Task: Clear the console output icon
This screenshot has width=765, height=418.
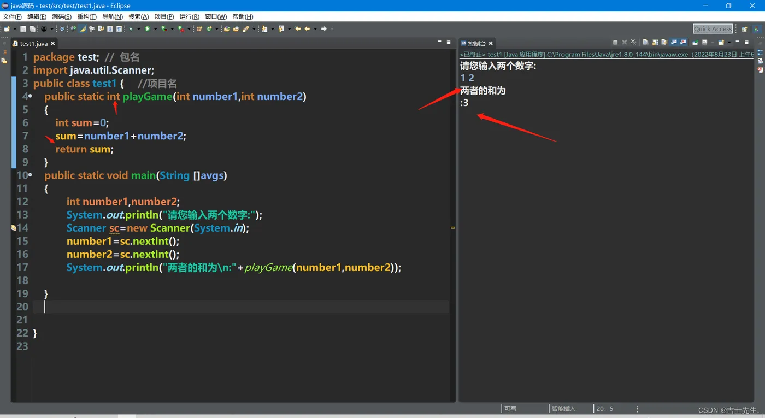Action: click(x=645, y=42)
